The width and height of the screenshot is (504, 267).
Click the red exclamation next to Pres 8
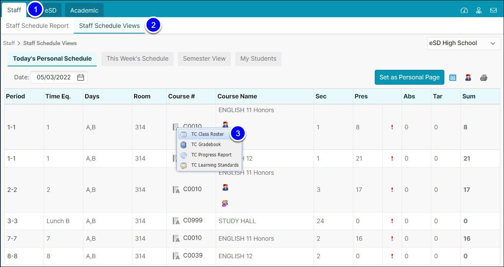(392, 127)
